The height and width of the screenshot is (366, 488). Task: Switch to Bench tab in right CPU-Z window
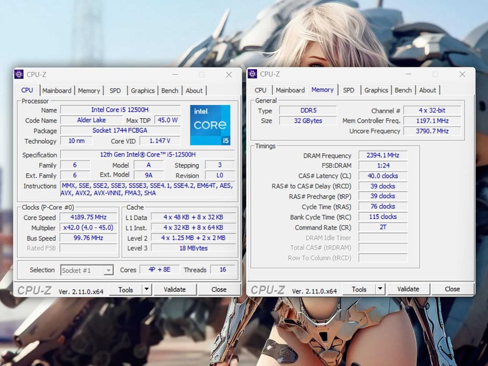coord(403,90)
